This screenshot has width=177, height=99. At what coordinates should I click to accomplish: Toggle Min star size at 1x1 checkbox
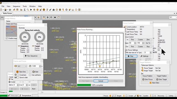point(125,53)
